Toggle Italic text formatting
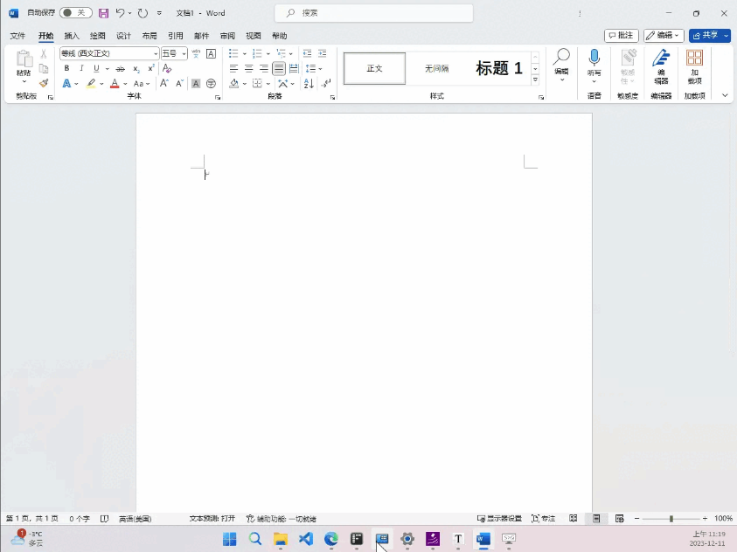This screenshot has width=737, height=552. 81,68
